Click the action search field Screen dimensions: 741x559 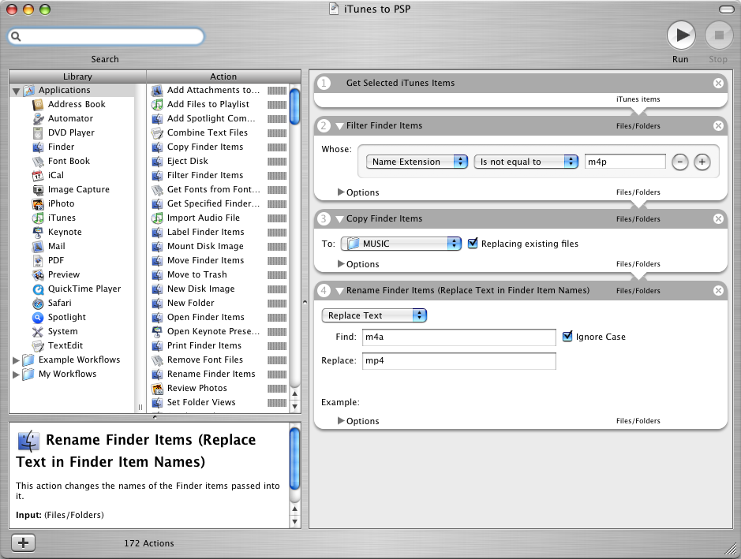(x=106, y=36)
